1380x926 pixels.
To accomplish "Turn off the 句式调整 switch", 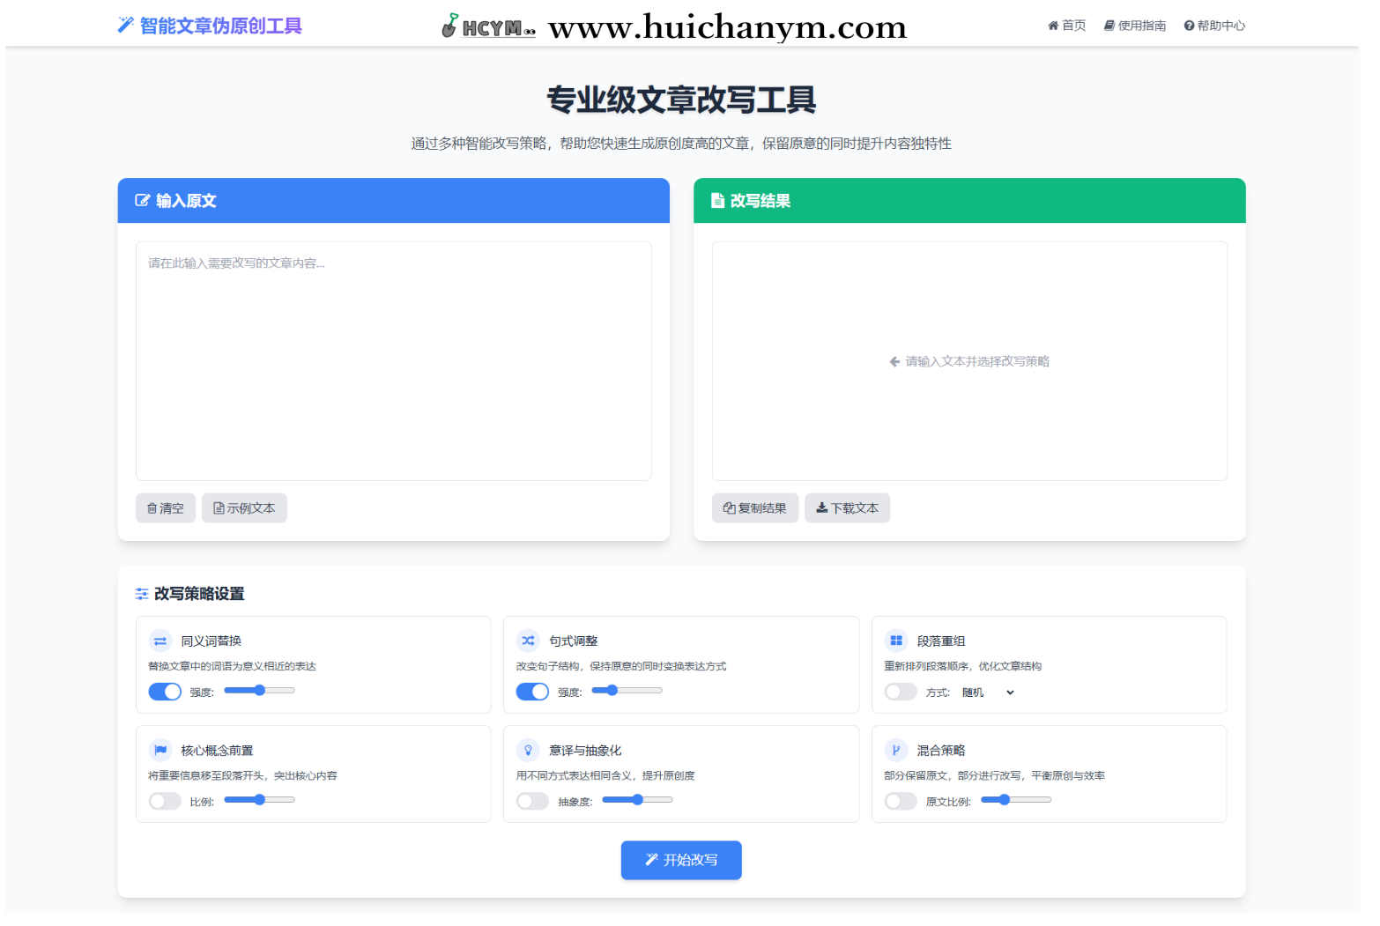I will pos(532,692).
